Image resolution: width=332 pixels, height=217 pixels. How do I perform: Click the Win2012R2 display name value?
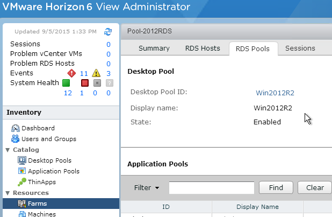273,108
